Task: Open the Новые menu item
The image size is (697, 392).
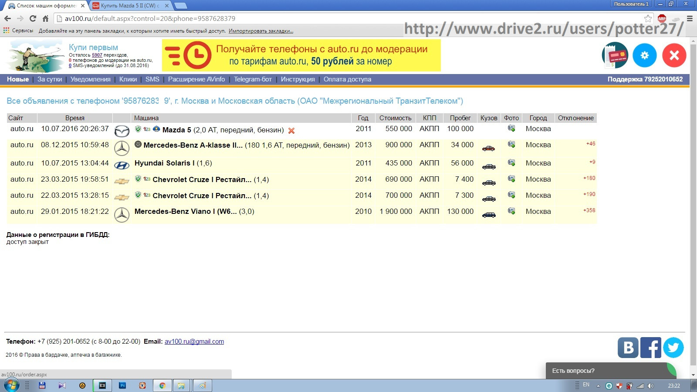Action: click(x=18, y=79)
